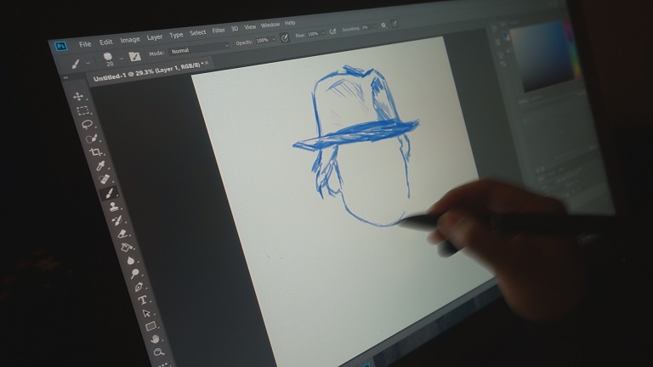Select the Lasso tool

pos(87,124)
